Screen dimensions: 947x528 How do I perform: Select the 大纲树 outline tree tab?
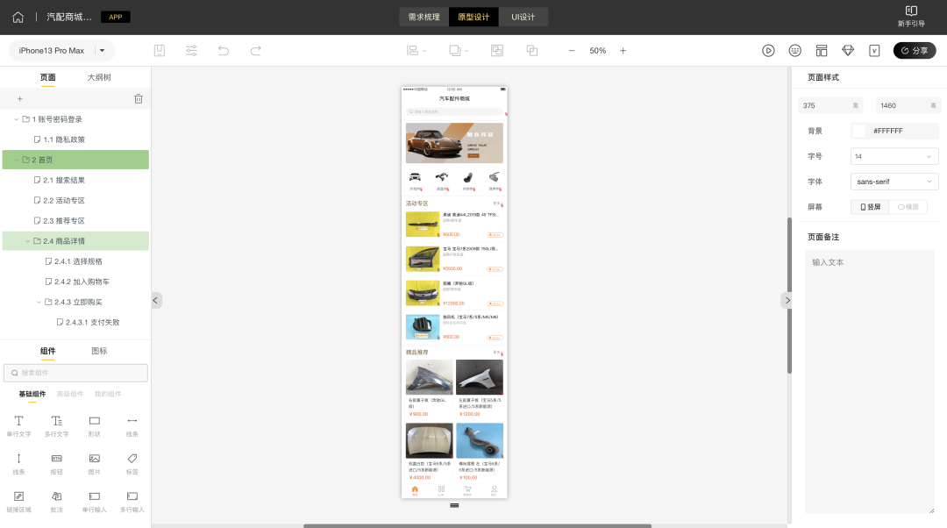[99, 77]
